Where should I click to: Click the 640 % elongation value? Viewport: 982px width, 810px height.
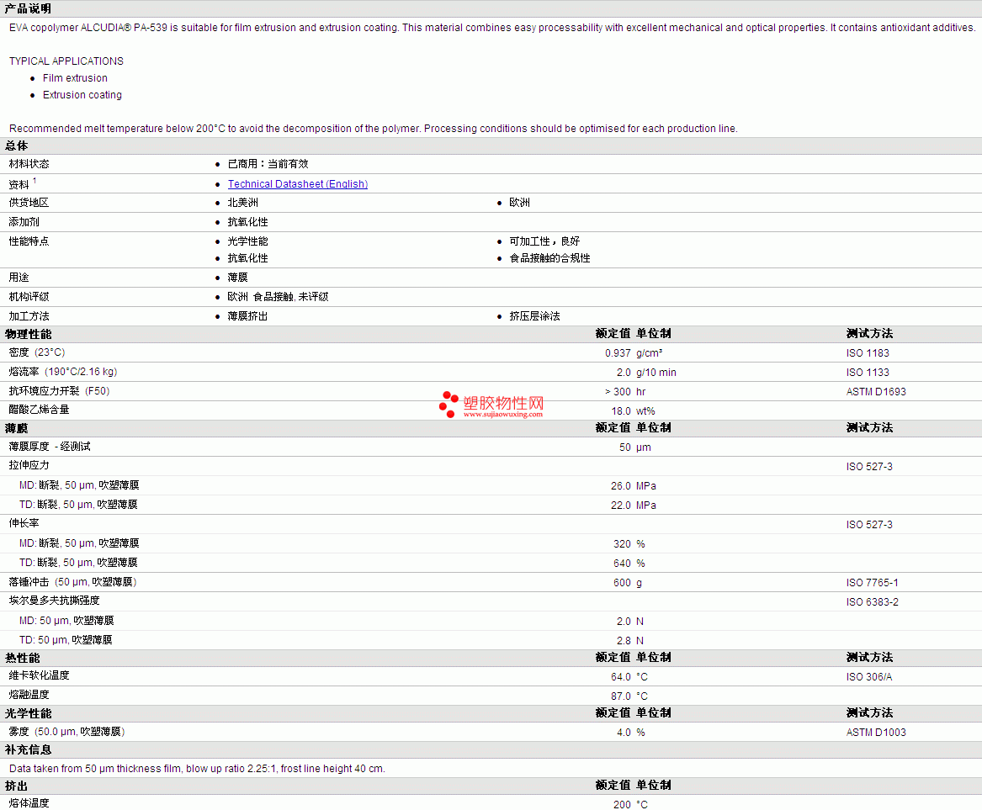click(x=629, y=564)
